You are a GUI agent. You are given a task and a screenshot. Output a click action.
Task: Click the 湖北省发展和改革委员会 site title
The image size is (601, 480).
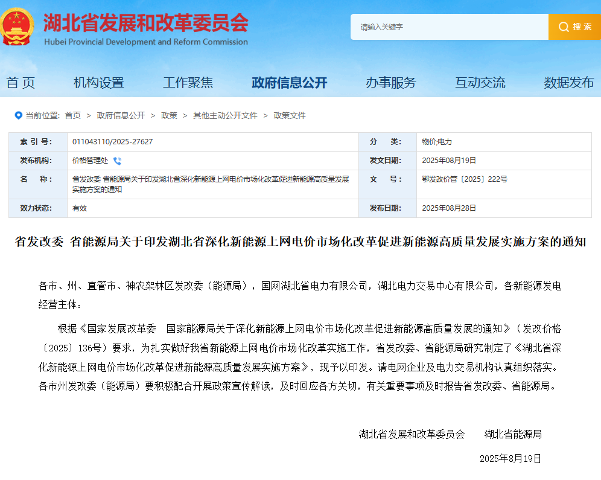(145, 24)
